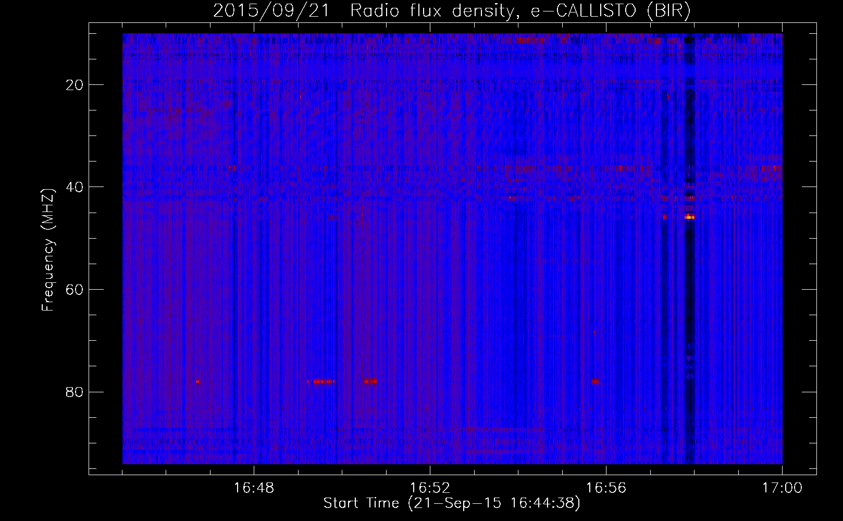Click the 40 MHz frequency tick label
The width and height of the screenshot is (843, 521).
(75, 187)
